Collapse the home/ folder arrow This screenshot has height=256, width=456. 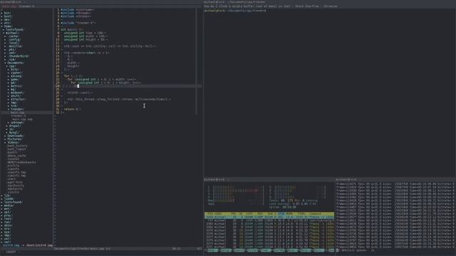[2, 26]
